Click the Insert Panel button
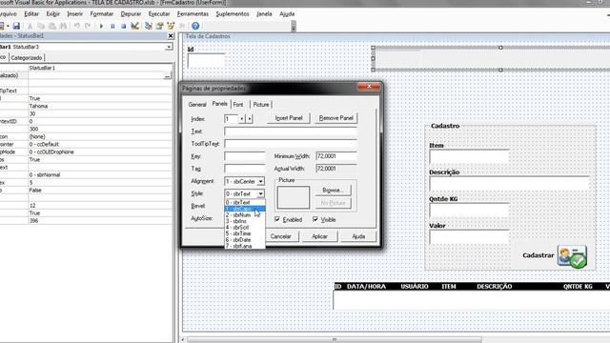The image size is (610, 343). click(288, 118)
